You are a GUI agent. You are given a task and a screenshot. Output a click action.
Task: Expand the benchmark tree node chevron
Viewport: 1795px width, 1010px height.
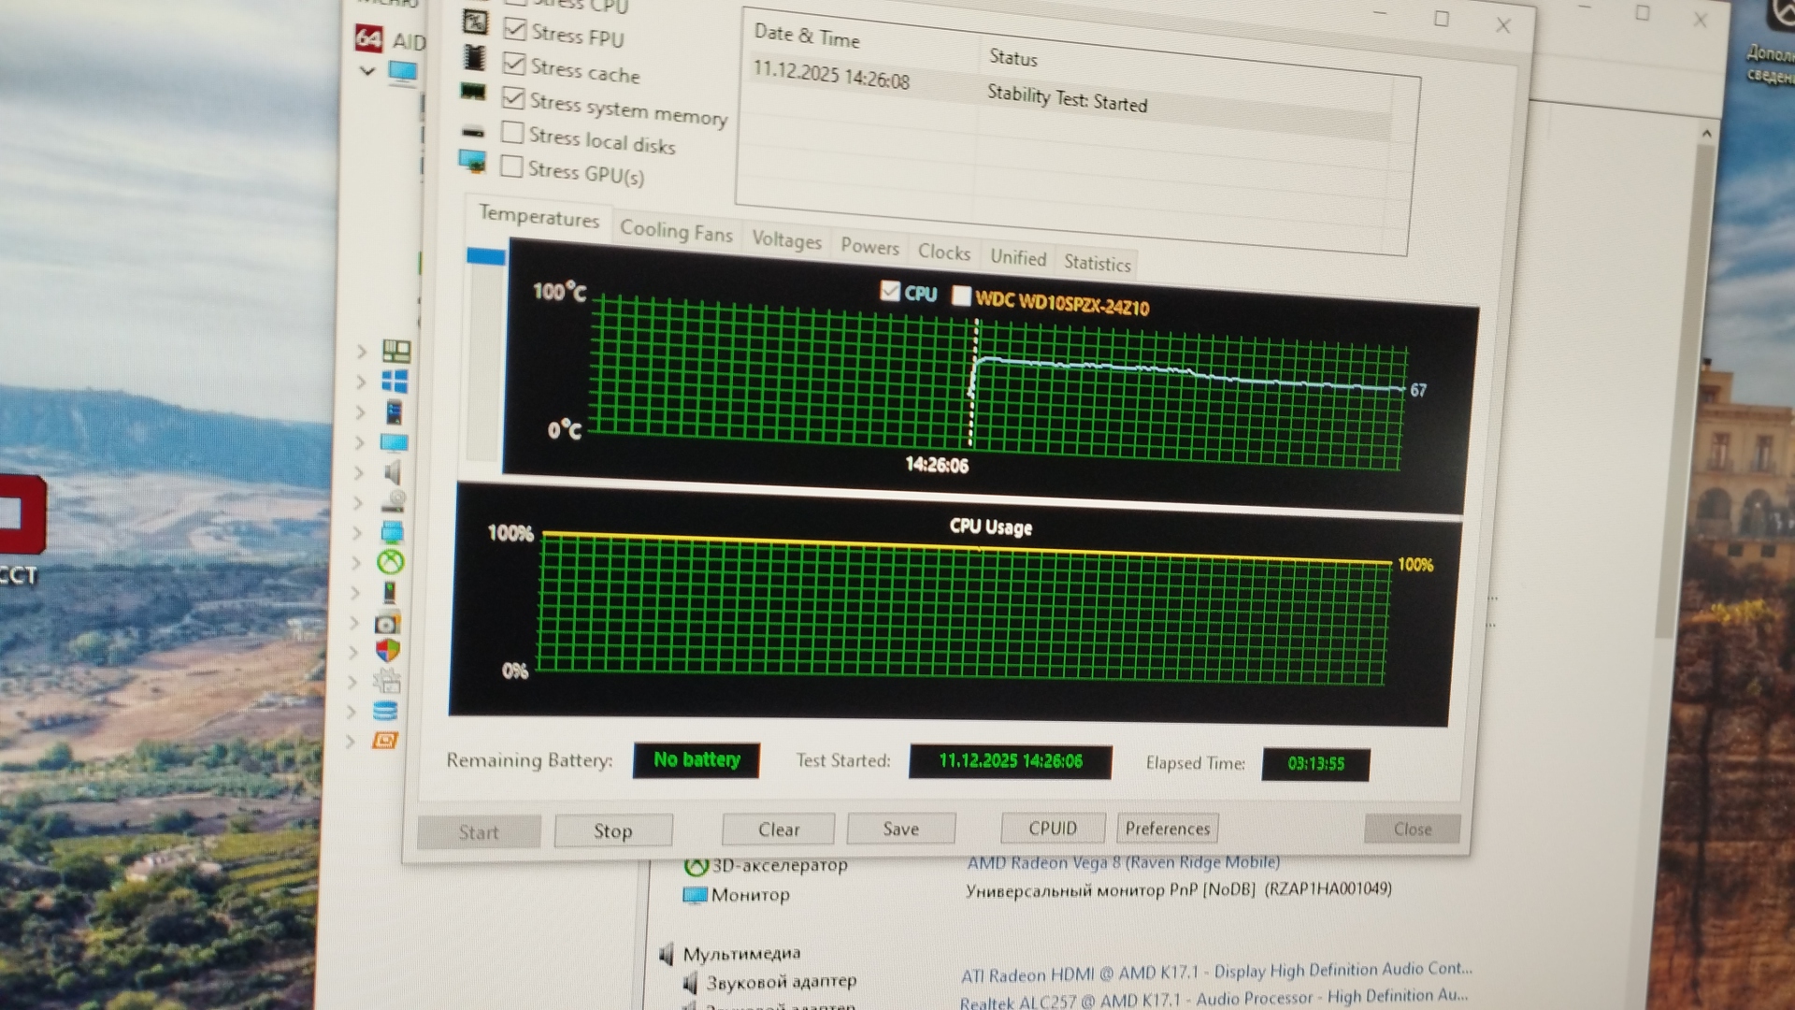point(351,742)
